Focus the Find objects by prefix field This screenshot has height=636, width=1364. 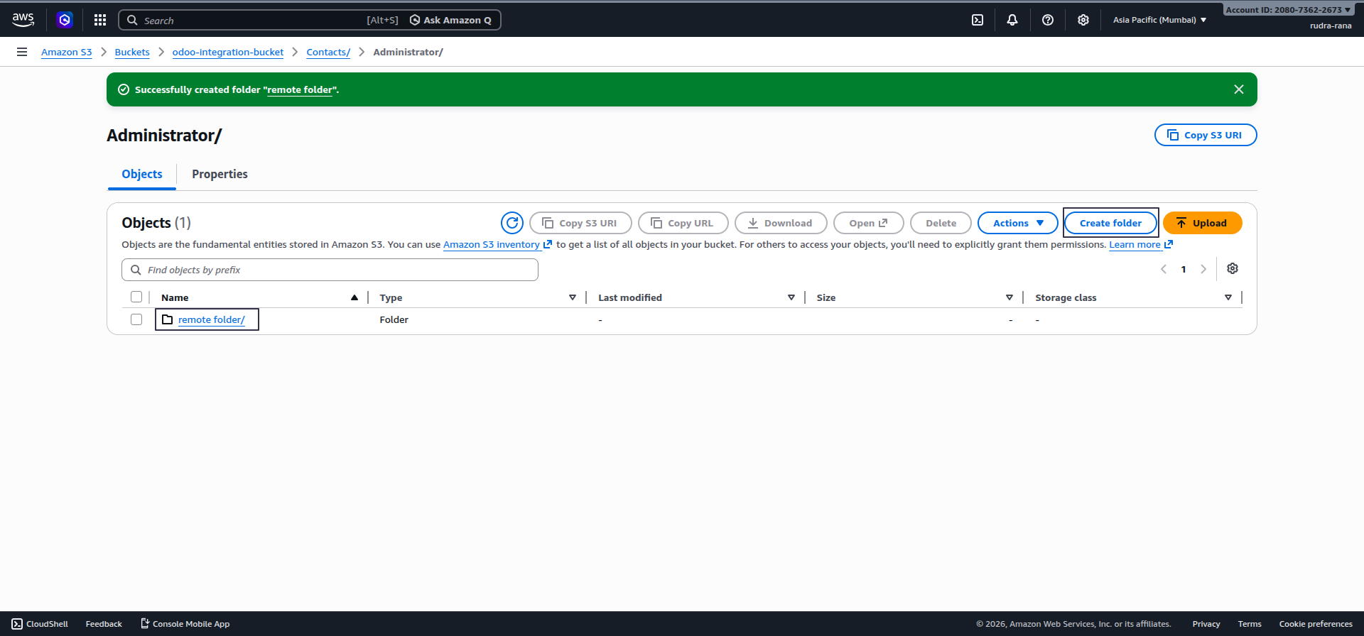[330, 270]
